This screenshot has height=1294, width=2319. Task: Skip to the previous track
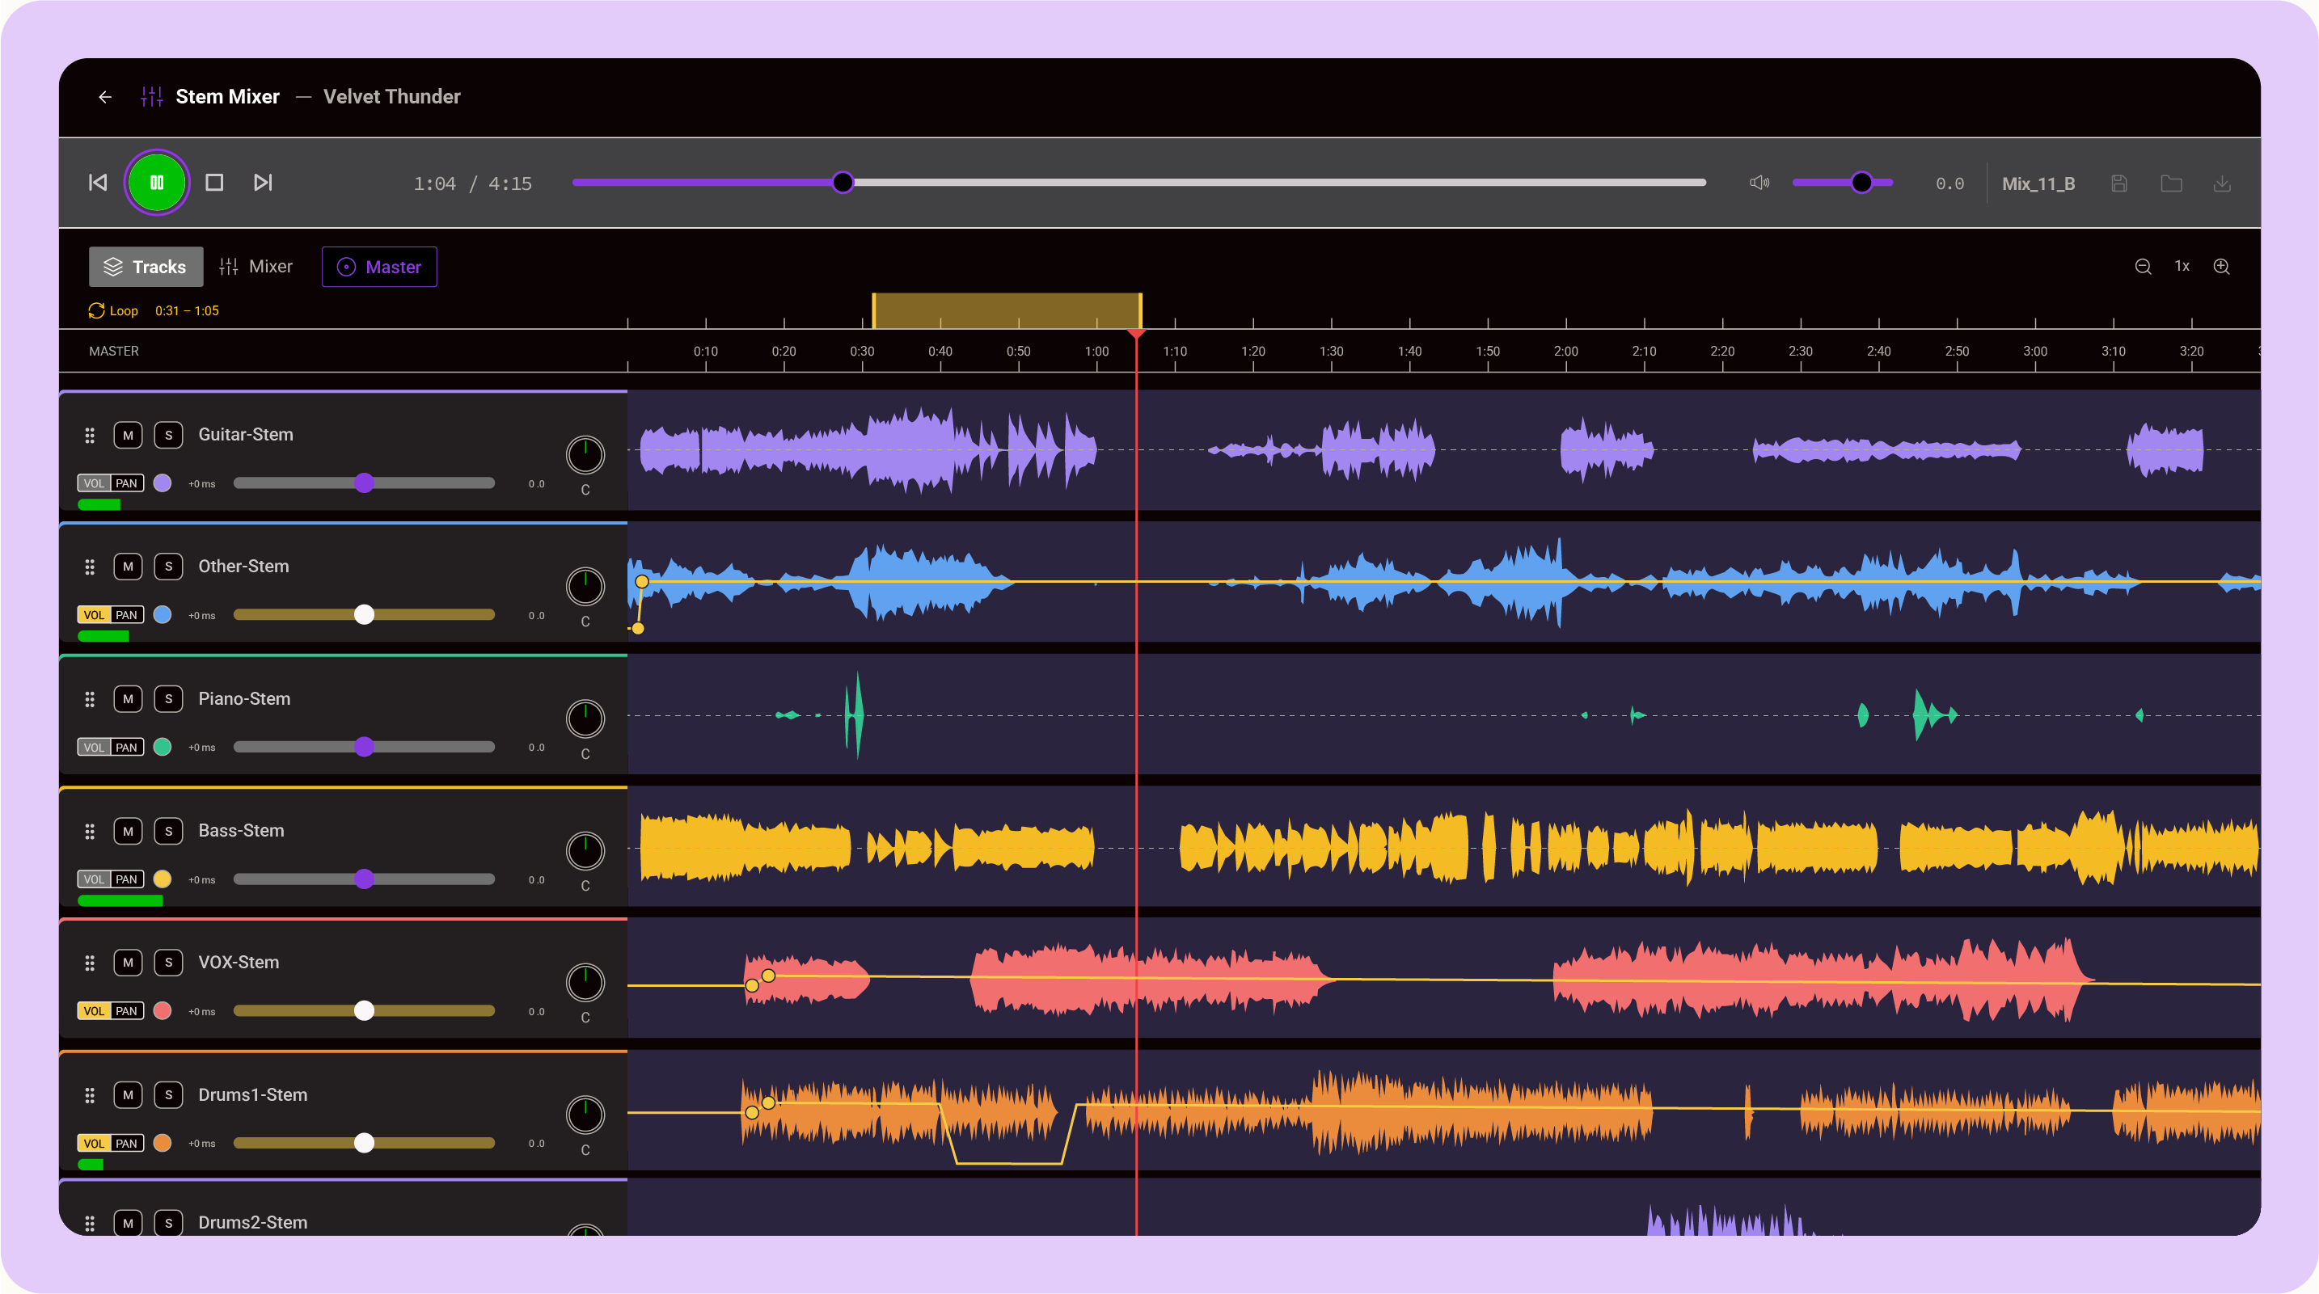tap(97, 183)
